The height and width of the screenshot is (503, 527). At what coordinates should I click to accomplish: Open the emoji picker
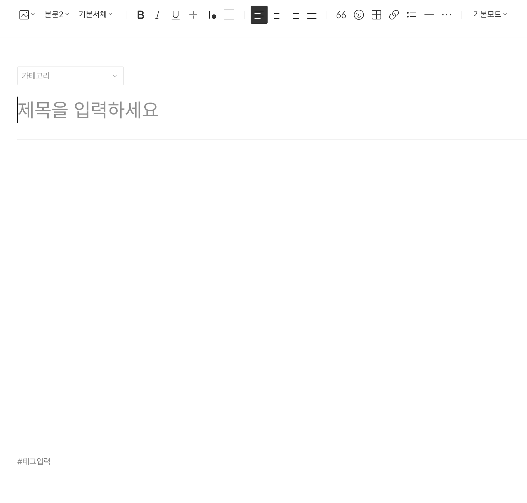click(x=359, y=15)
